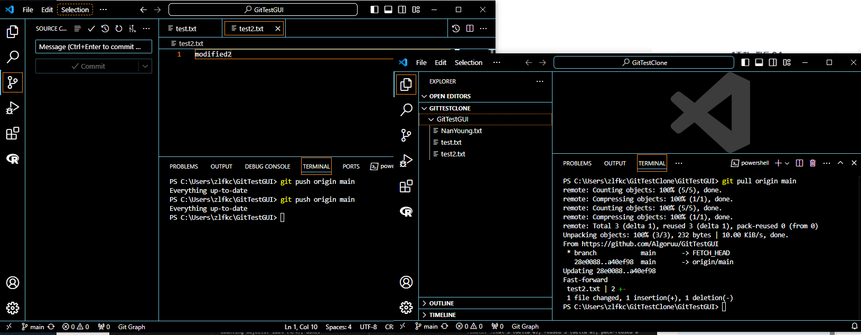Open new terminal launch profile dropdown
Image resolution: width=861 pixels, height=335 pixels.
[787, 163]
